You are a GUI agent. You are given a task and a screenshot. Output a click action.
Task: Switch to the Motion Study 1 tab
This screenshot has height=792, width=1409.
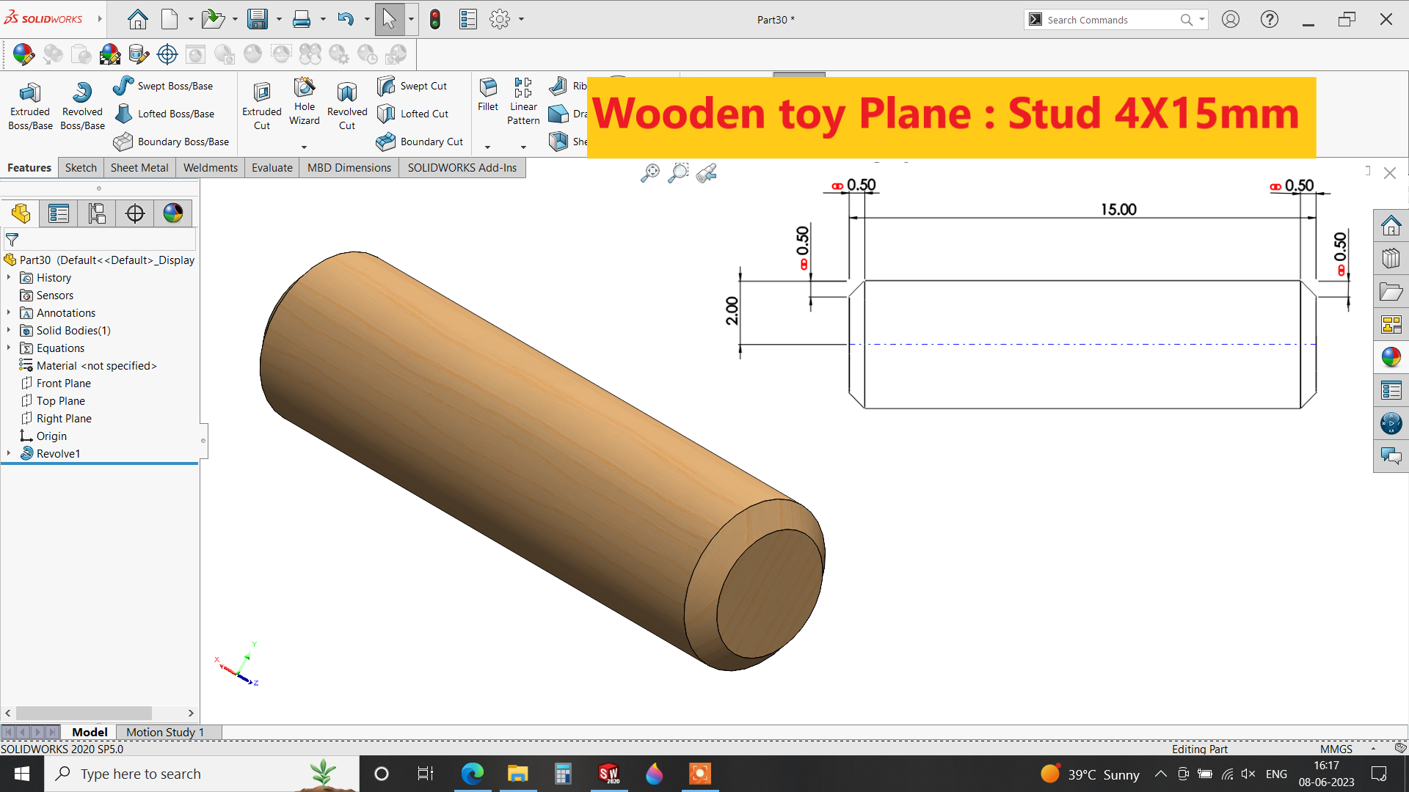[164, 732]
